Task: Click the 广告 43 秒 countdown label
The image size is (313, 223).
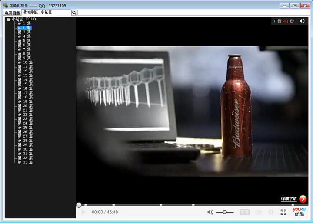Action: (283, 21)
